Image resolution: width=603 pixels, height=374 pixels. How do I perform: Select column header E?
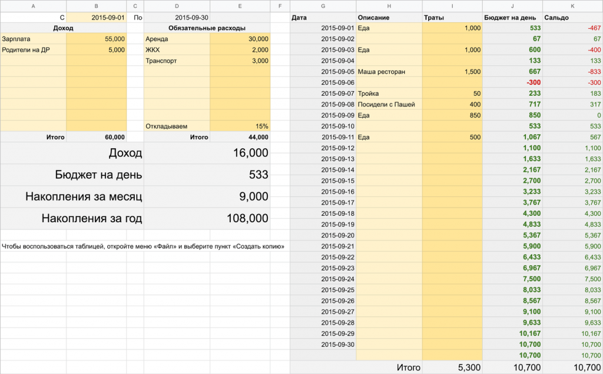click(240, 6)
